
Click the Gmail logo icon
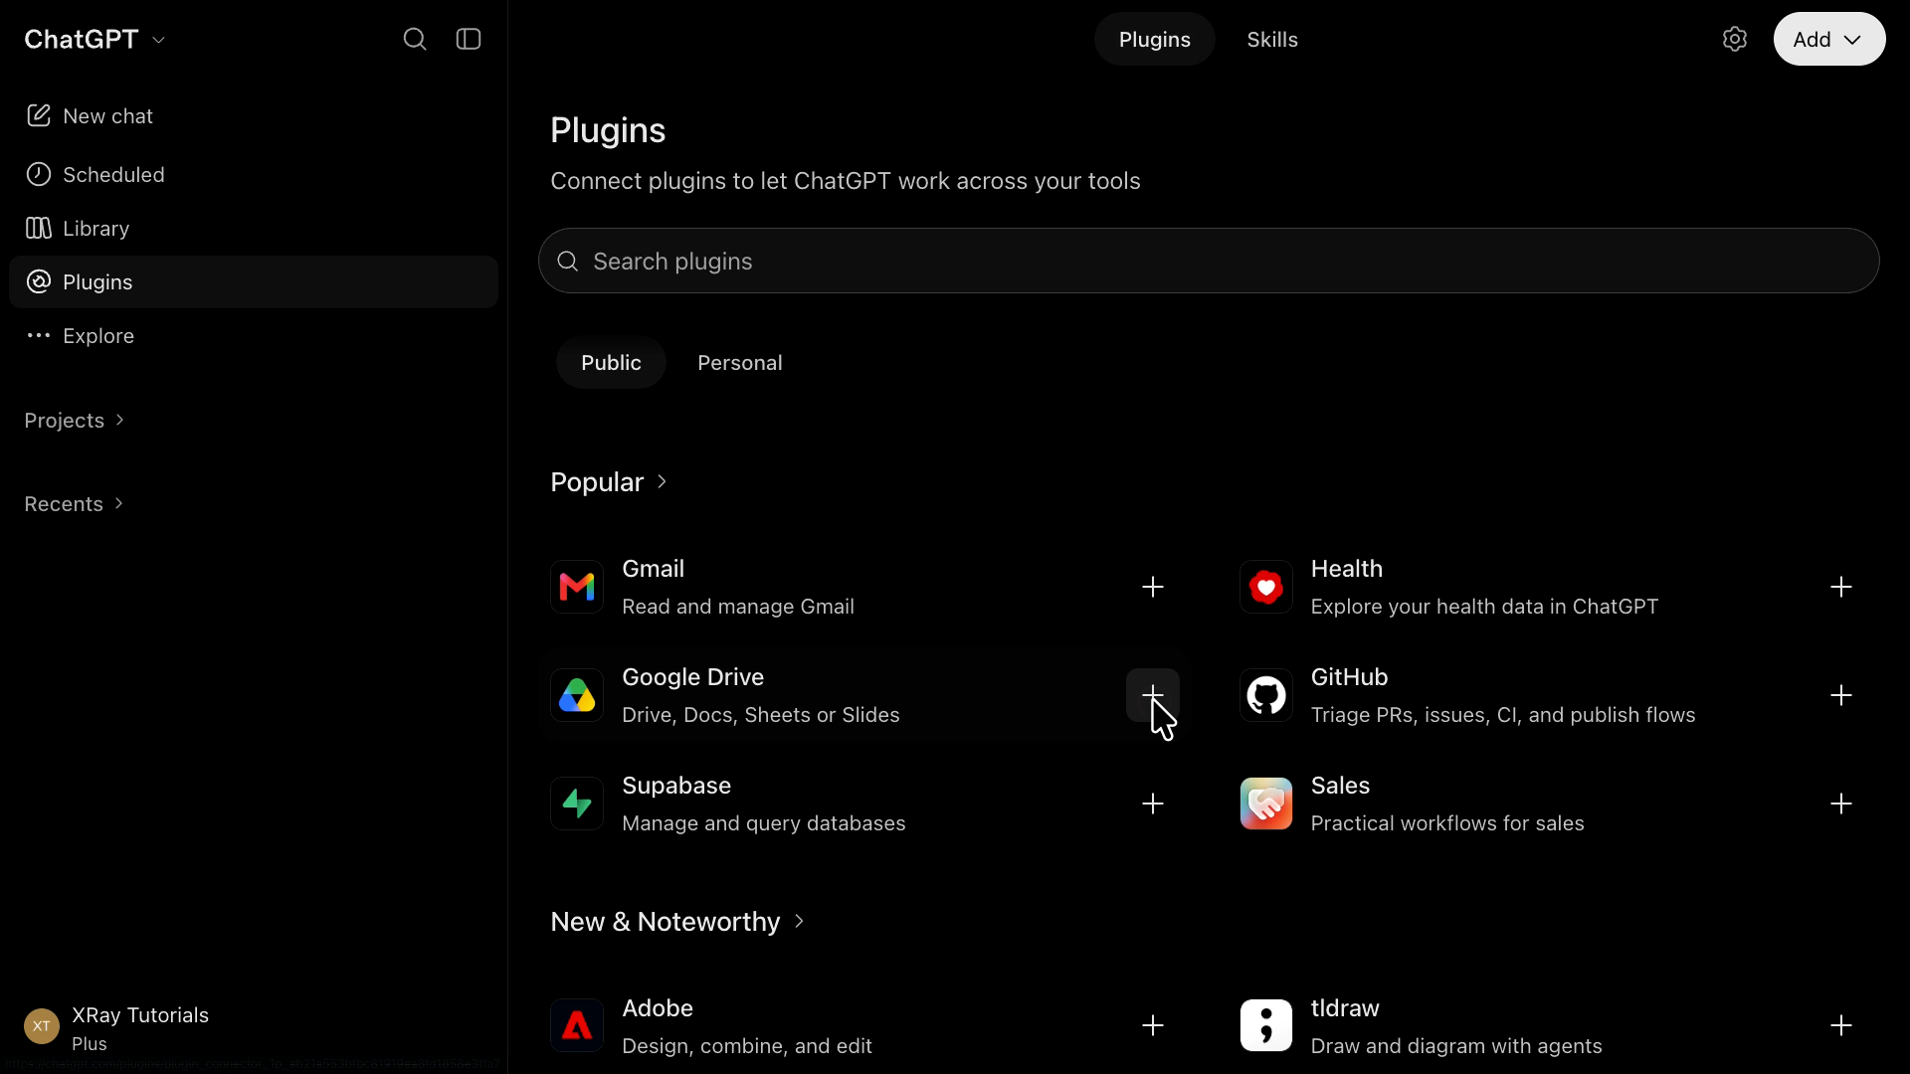click(577, 587)
